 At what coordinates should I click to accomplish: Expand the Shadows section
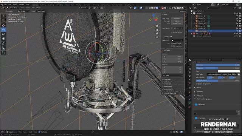point(200,91)
